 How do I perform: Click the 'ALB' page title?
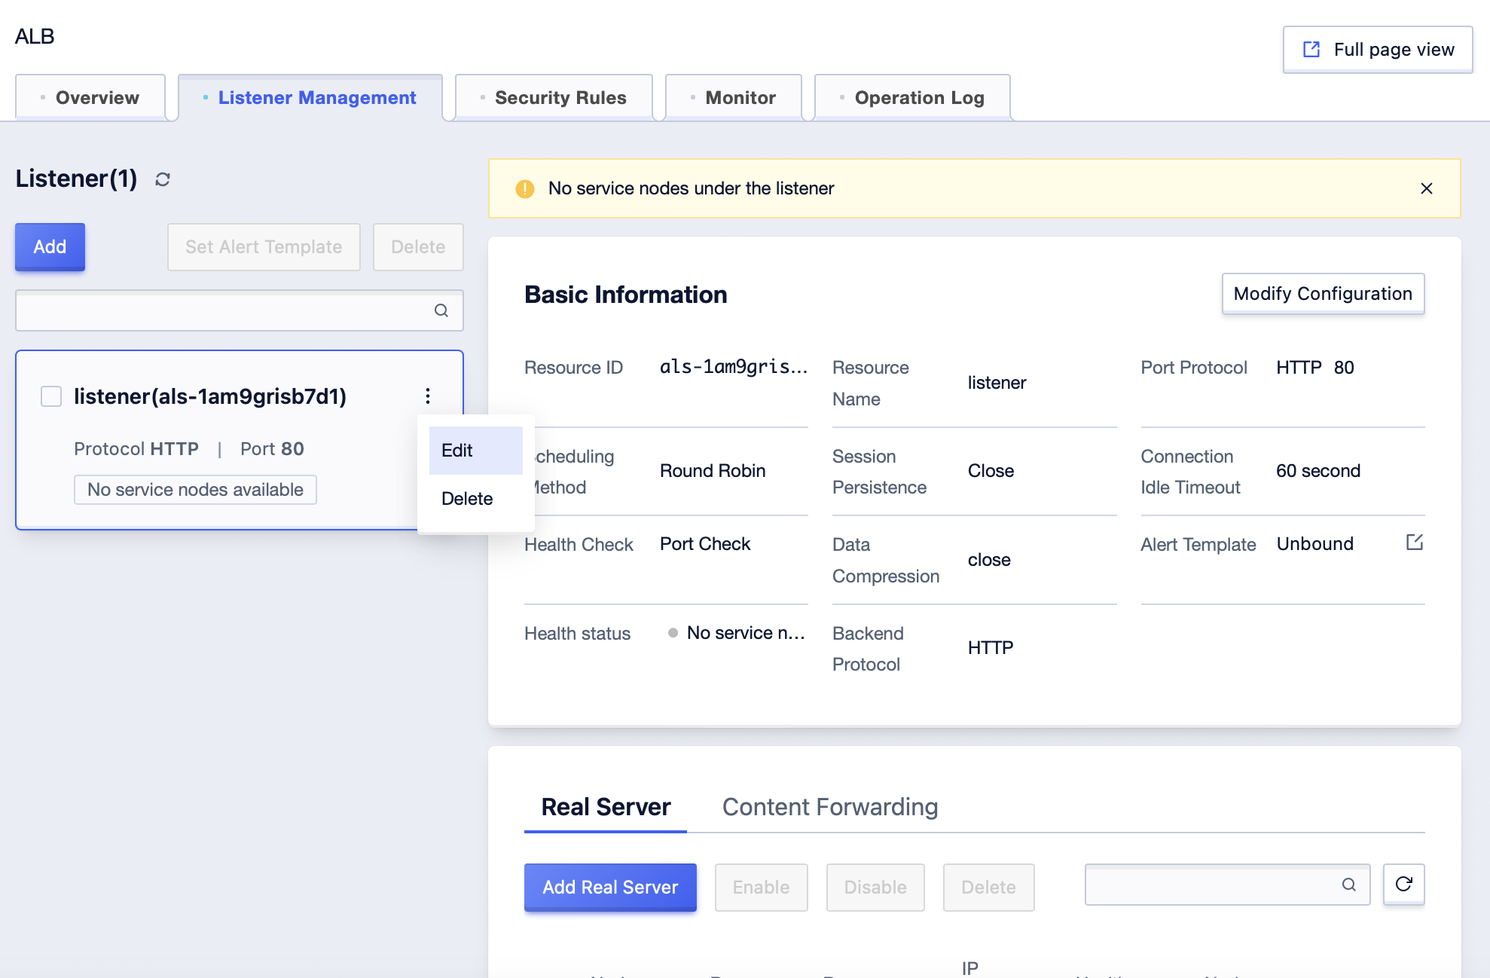point(35,36)
